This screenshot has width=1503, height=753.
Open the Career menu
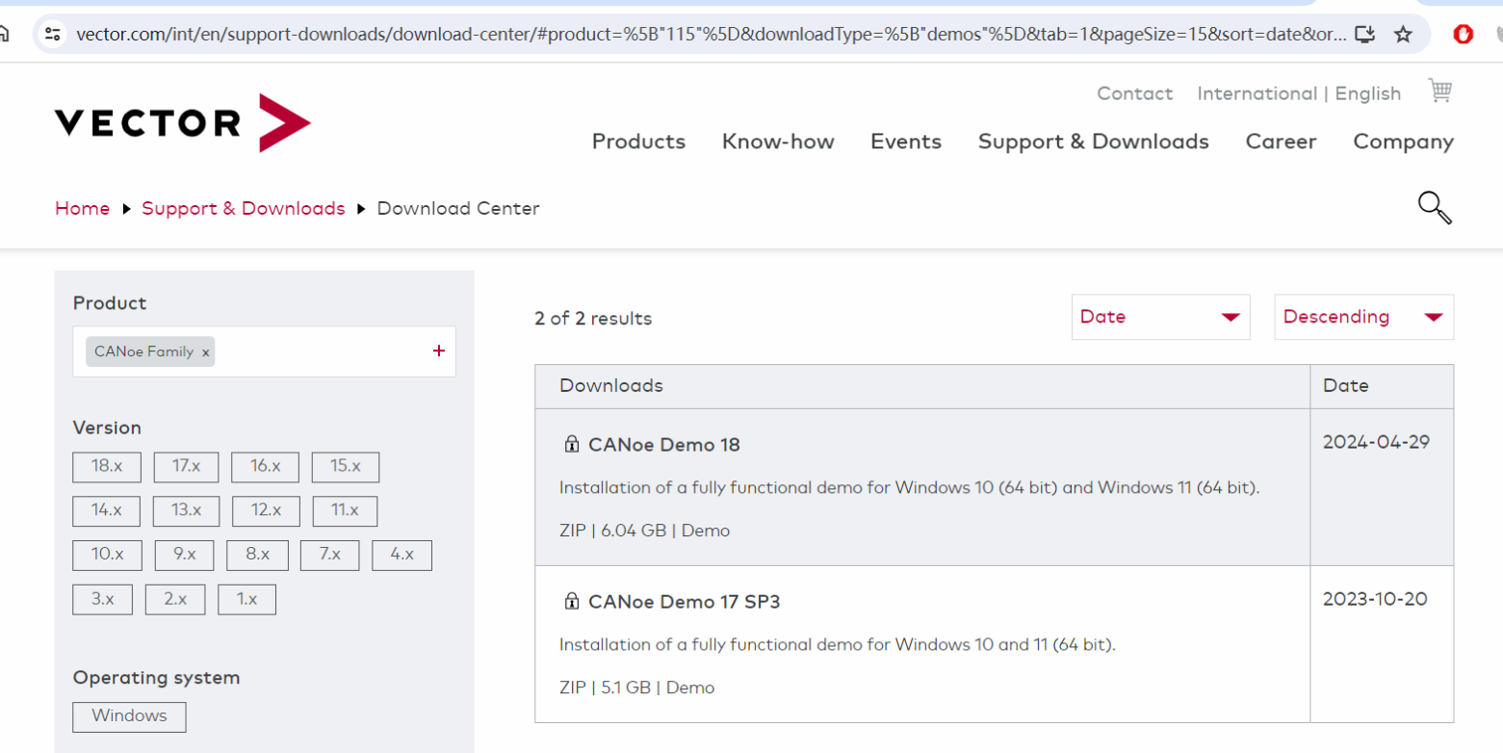pyautogui.click(x=1281, y=142)
